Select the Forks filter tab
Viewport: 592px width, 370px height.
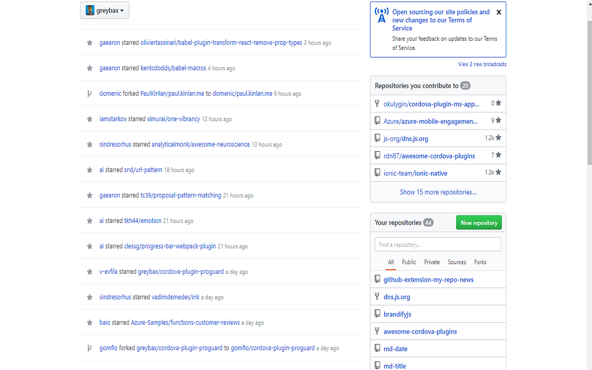pyautogui.click(x=480, y=262)
